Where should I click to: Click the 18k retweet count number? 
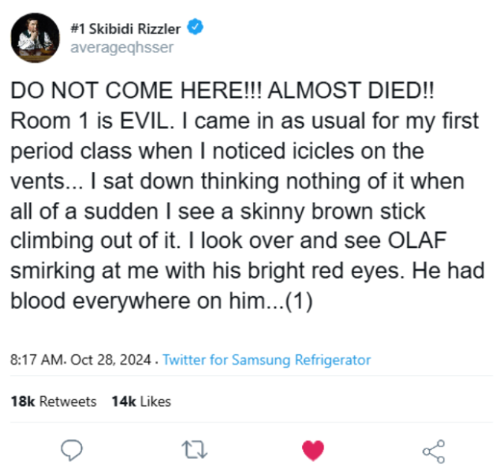coord(23,401)
